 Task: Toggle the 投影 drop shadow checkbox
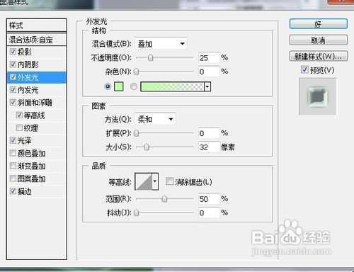point(13,52)
